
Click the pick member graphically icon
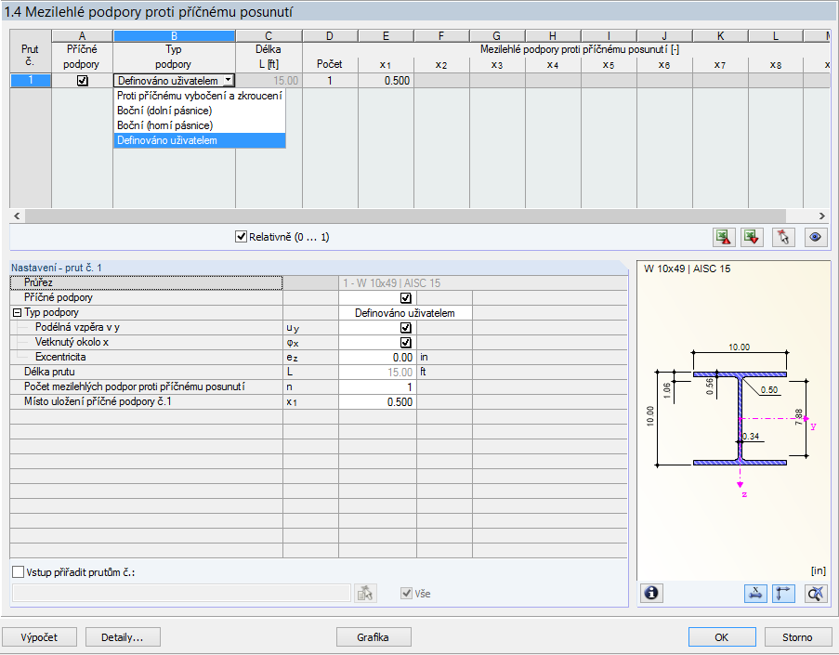point(783,237)
